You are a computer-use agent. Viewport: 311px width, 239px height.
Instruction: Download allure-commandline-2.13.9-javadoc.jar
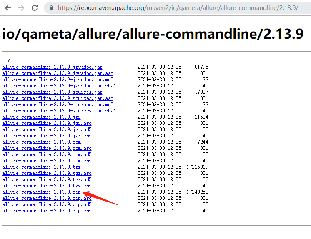coord(52,67)
